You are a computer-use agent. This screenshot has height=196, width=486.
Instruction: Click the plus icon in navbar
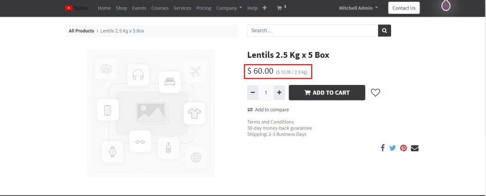(x=264, y=8)
